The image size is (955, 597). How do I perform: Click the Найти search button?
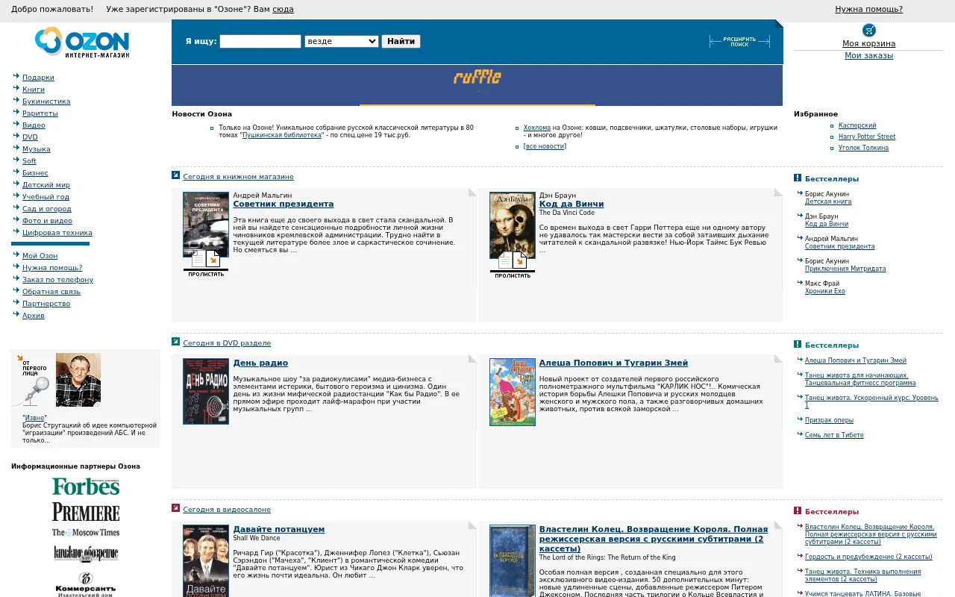click(401, 41)
